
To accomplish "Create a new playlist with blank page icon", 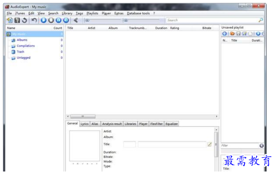I will (x=250, y=34).
